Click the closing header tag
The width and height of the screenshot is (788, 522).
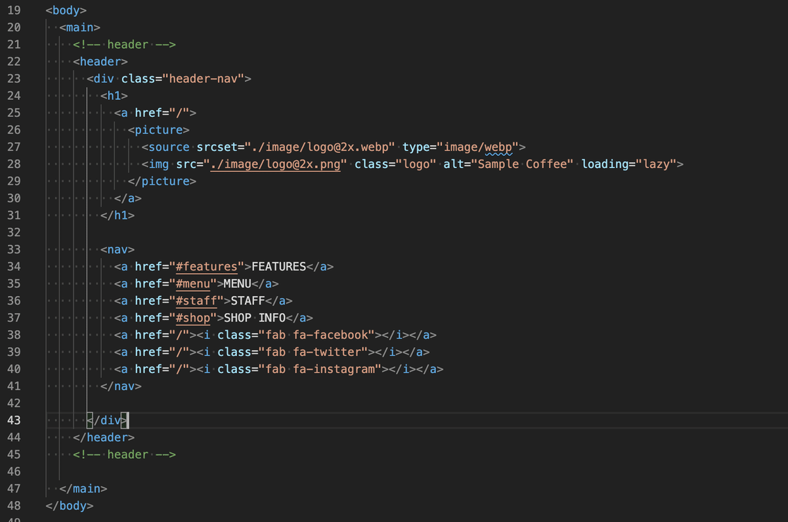point(104,437)
